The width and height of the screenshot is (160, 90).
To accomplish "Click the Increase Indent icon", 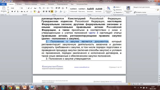I will (59, 8).
